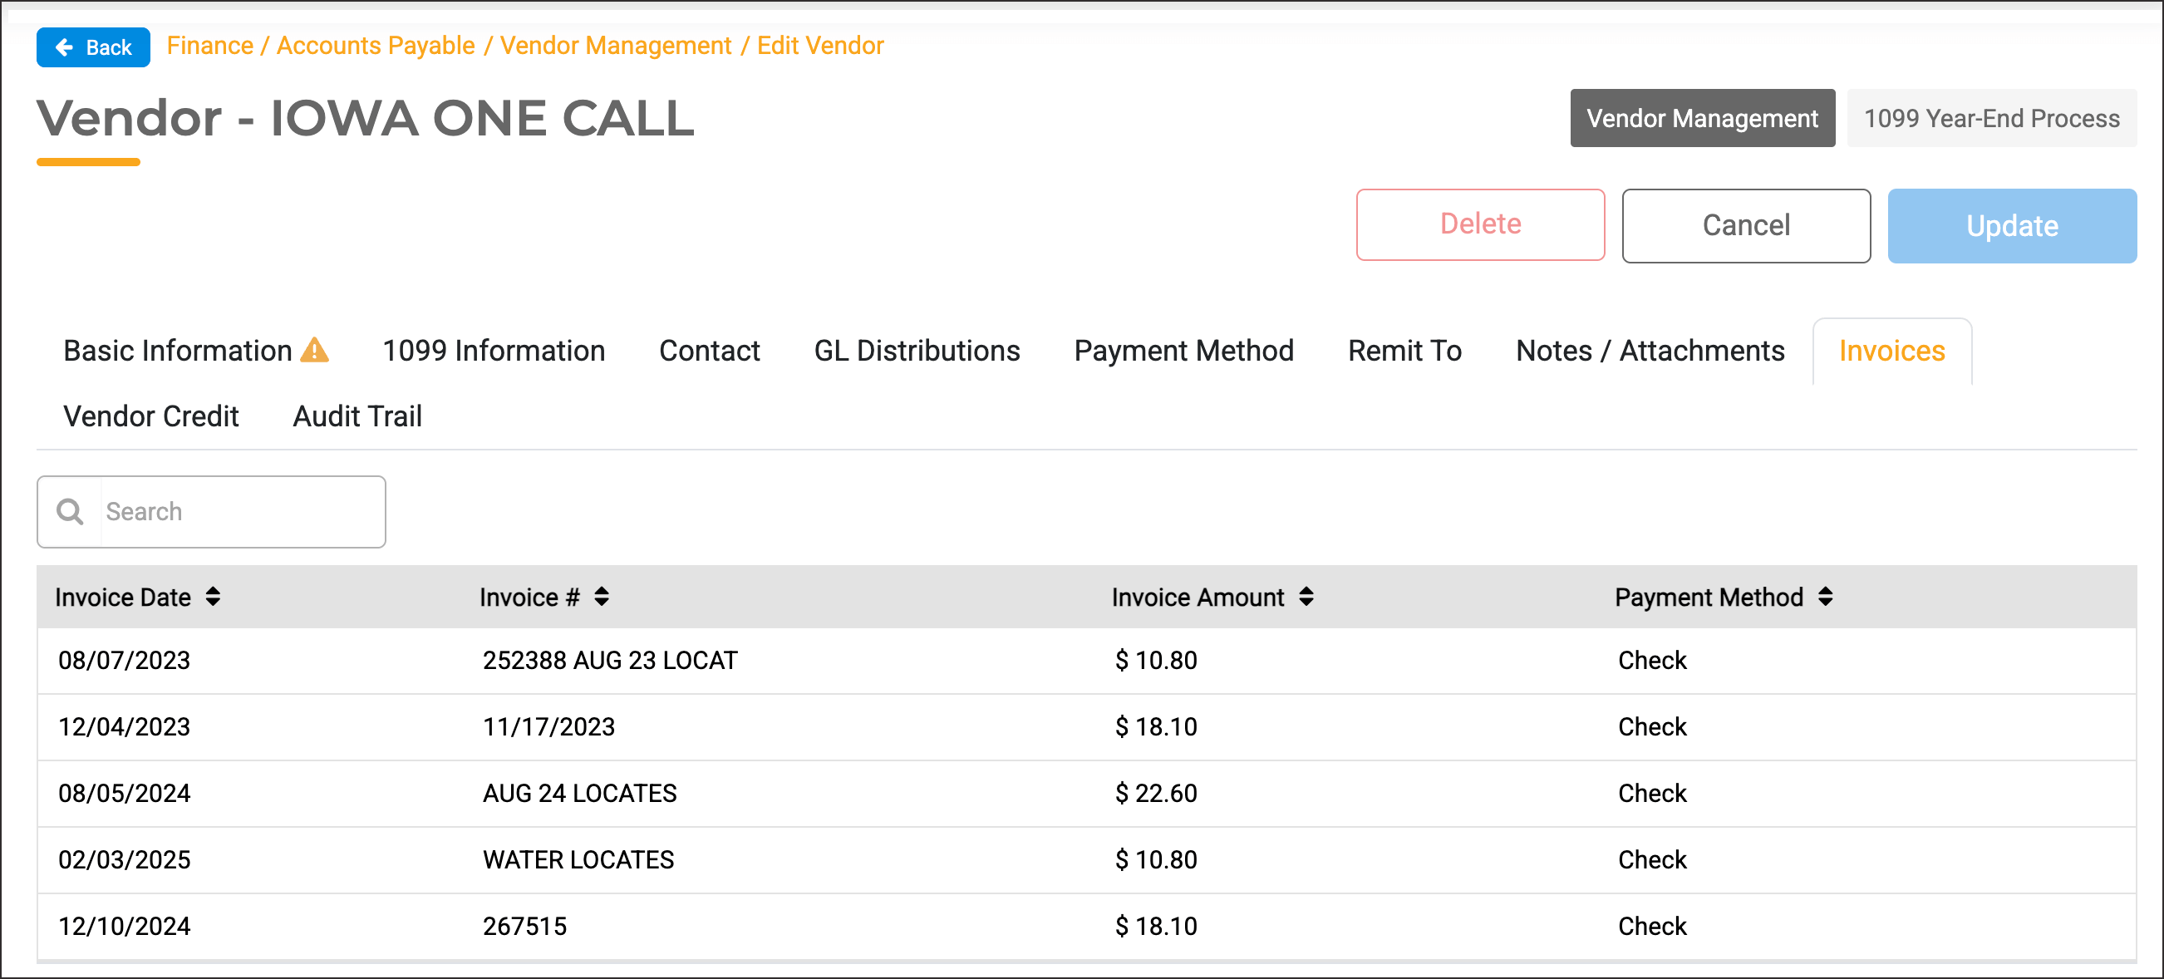
Task: Click invoice WATER LOCATES
Action: (578, 859)
